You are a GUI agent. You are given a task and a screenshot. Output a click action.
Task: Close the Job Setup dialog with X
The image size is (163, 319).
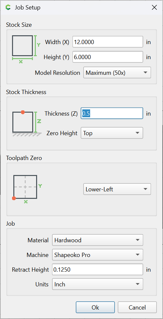coord(154,8)
